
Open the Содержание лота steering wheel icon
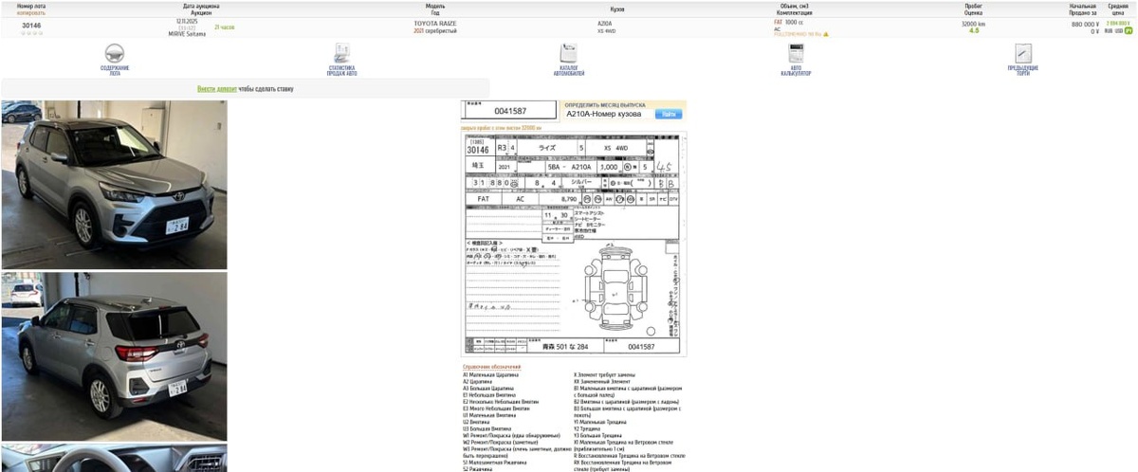click(115, 53)
